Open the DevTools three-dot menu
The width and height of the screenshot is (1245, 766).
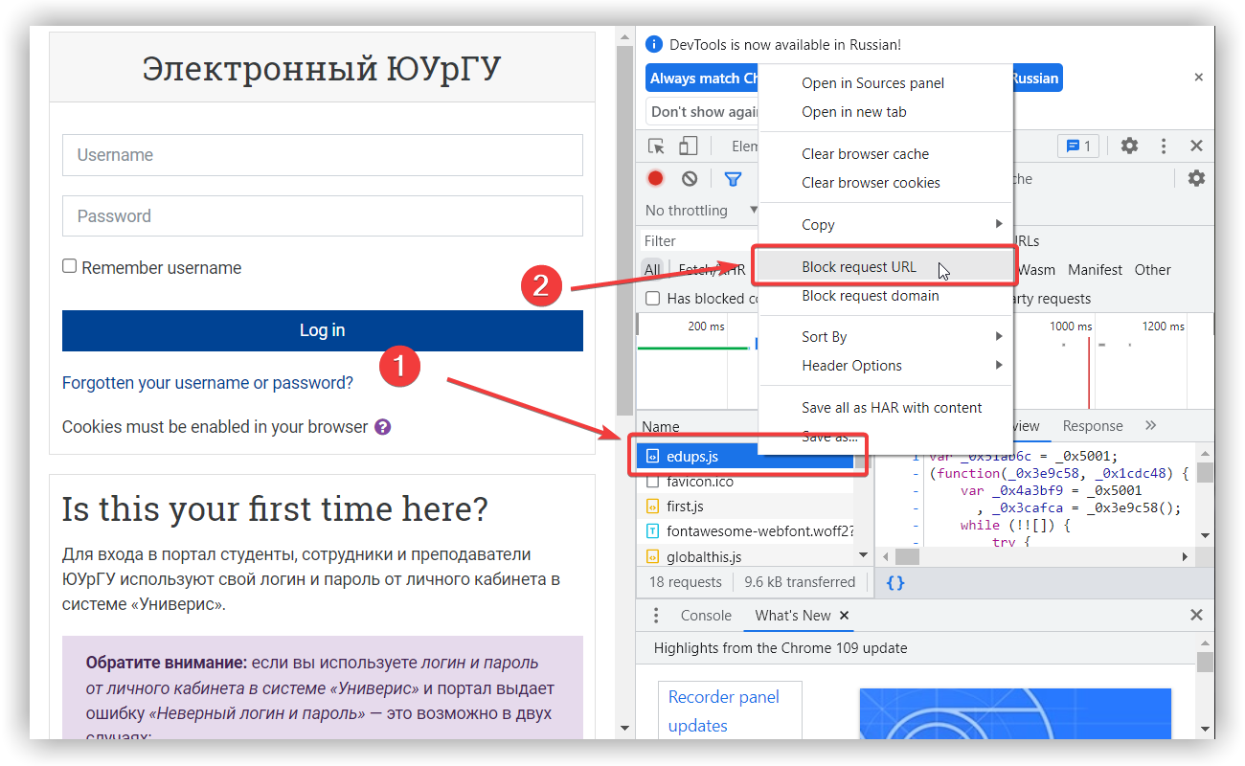(1164, 146)
